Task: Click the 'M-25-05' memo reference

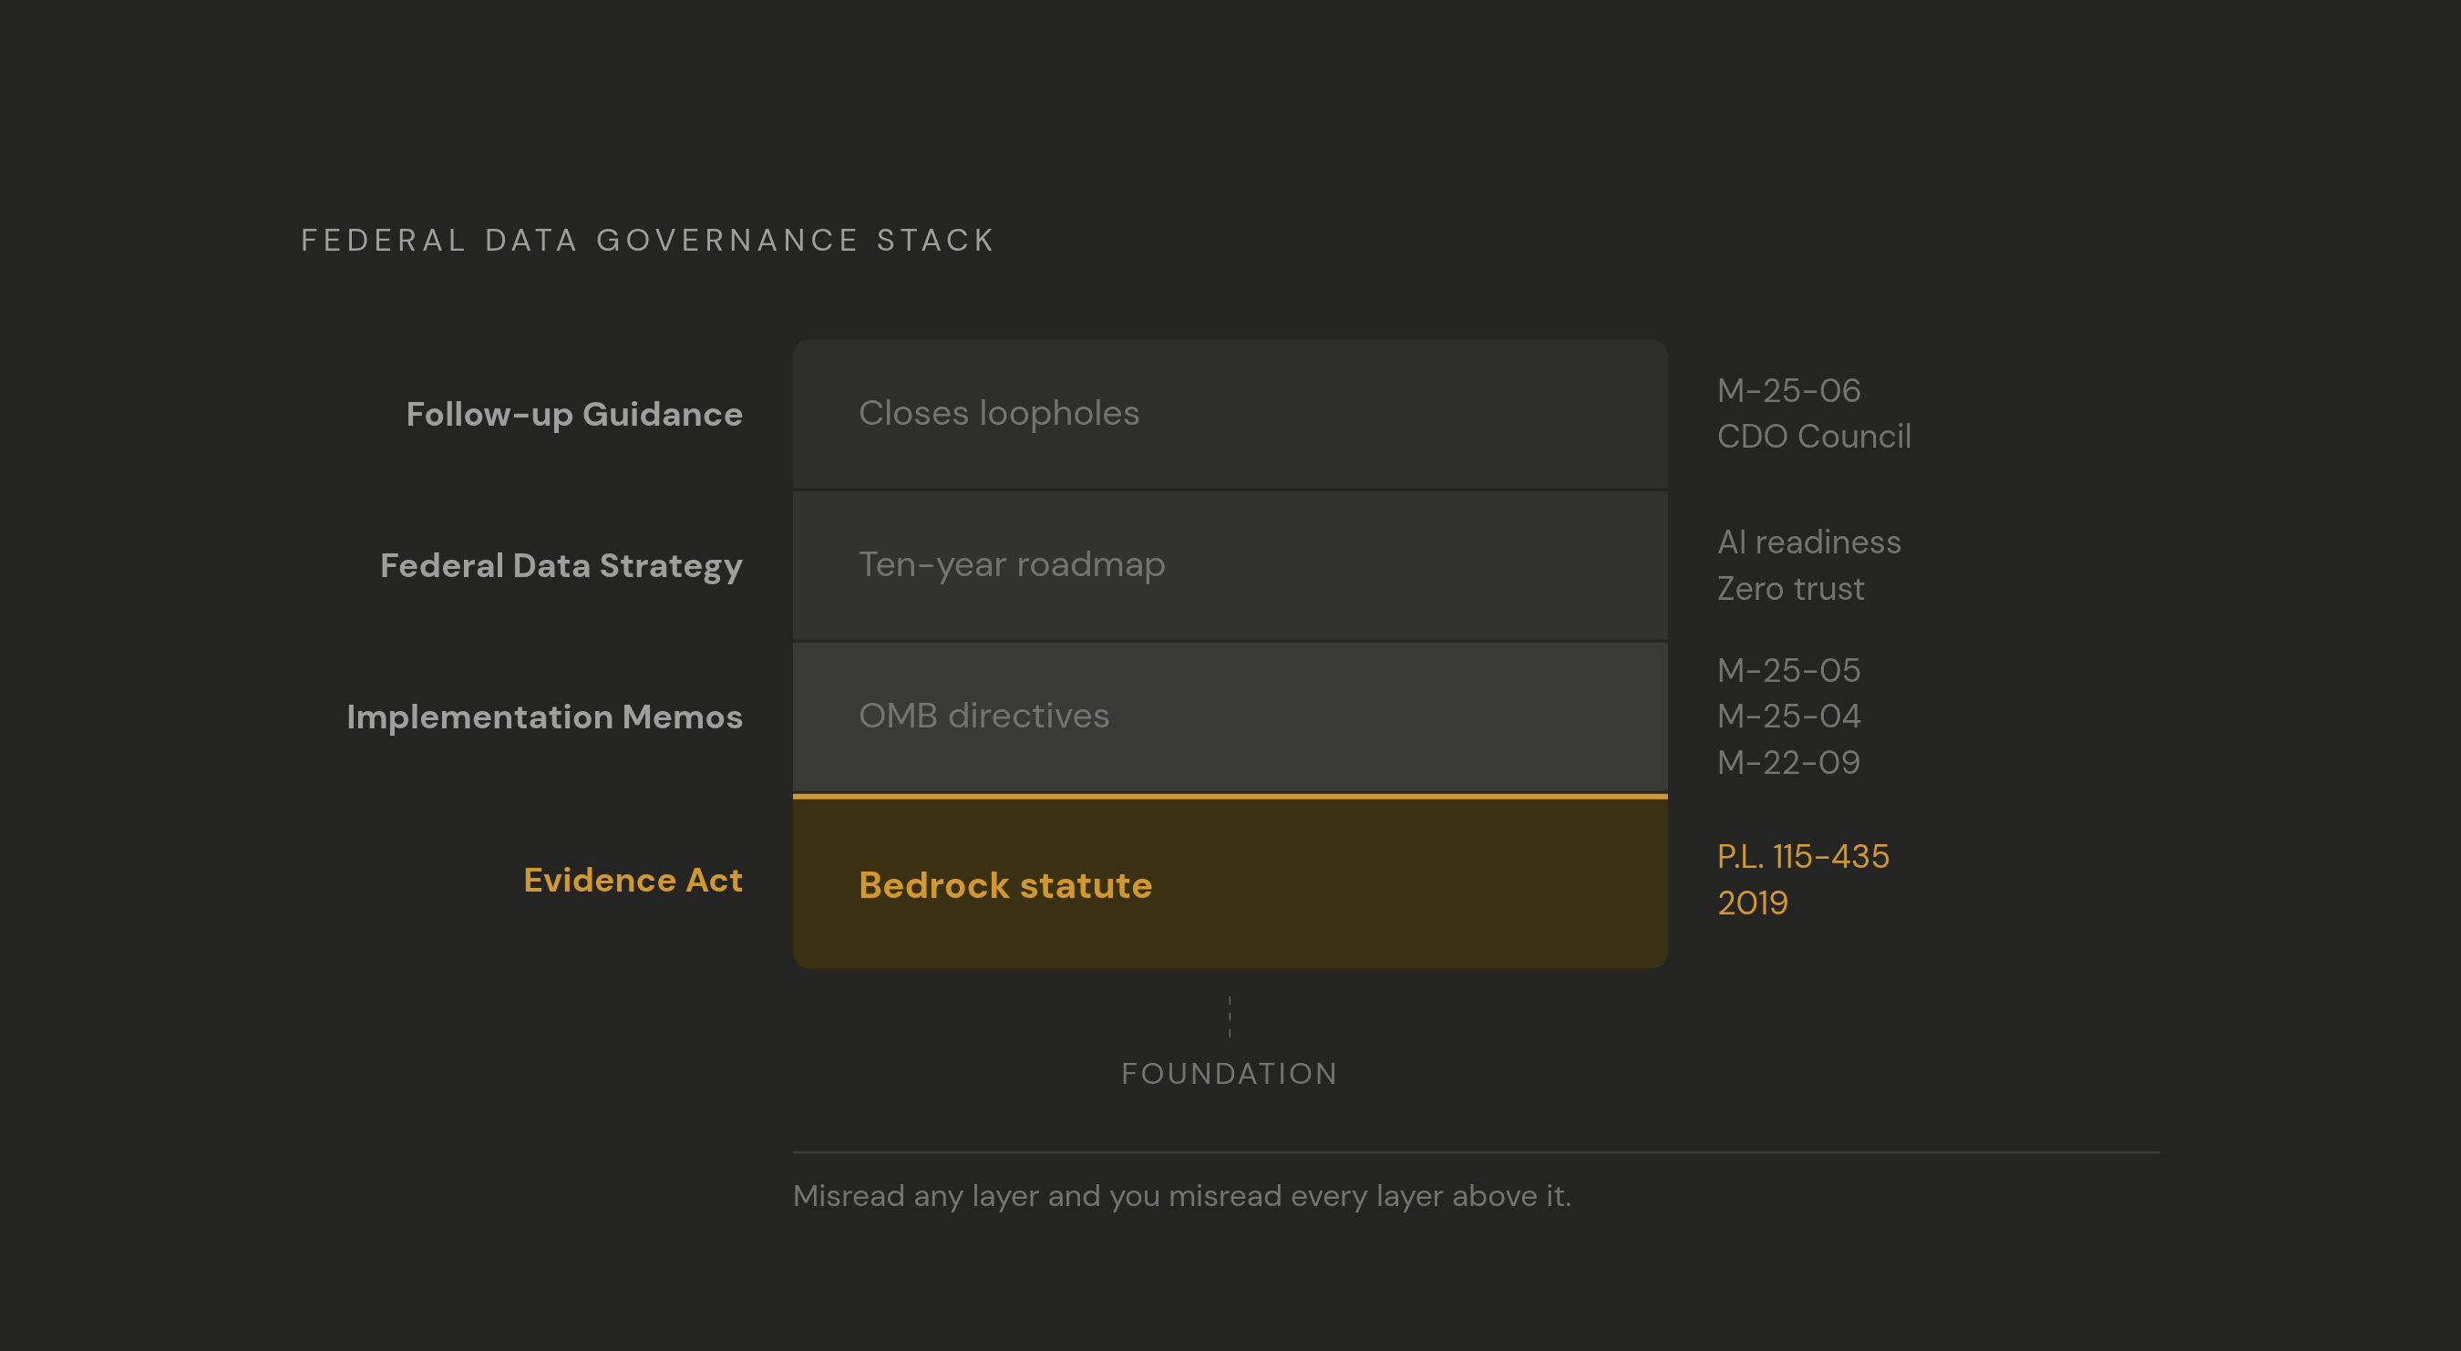Action: [1788, 670]
